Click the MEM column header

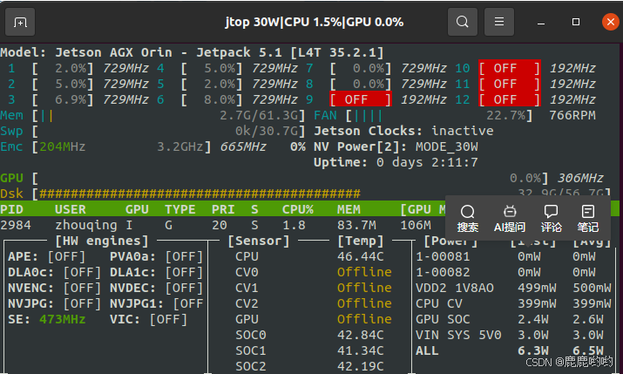pyautogui.click(x=349, y=209)
